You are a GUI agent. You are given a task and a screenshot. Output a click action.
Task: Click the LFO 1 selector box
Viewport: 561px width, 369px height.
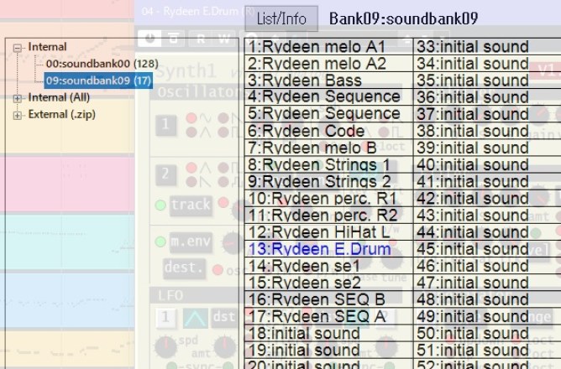[x=167, y=318]
